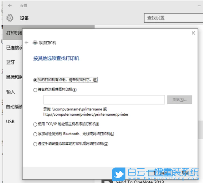Viewport: 203px width, 183px height.
Task: Select 我的打印机有点老 radio option
Action: click(35, 80)
